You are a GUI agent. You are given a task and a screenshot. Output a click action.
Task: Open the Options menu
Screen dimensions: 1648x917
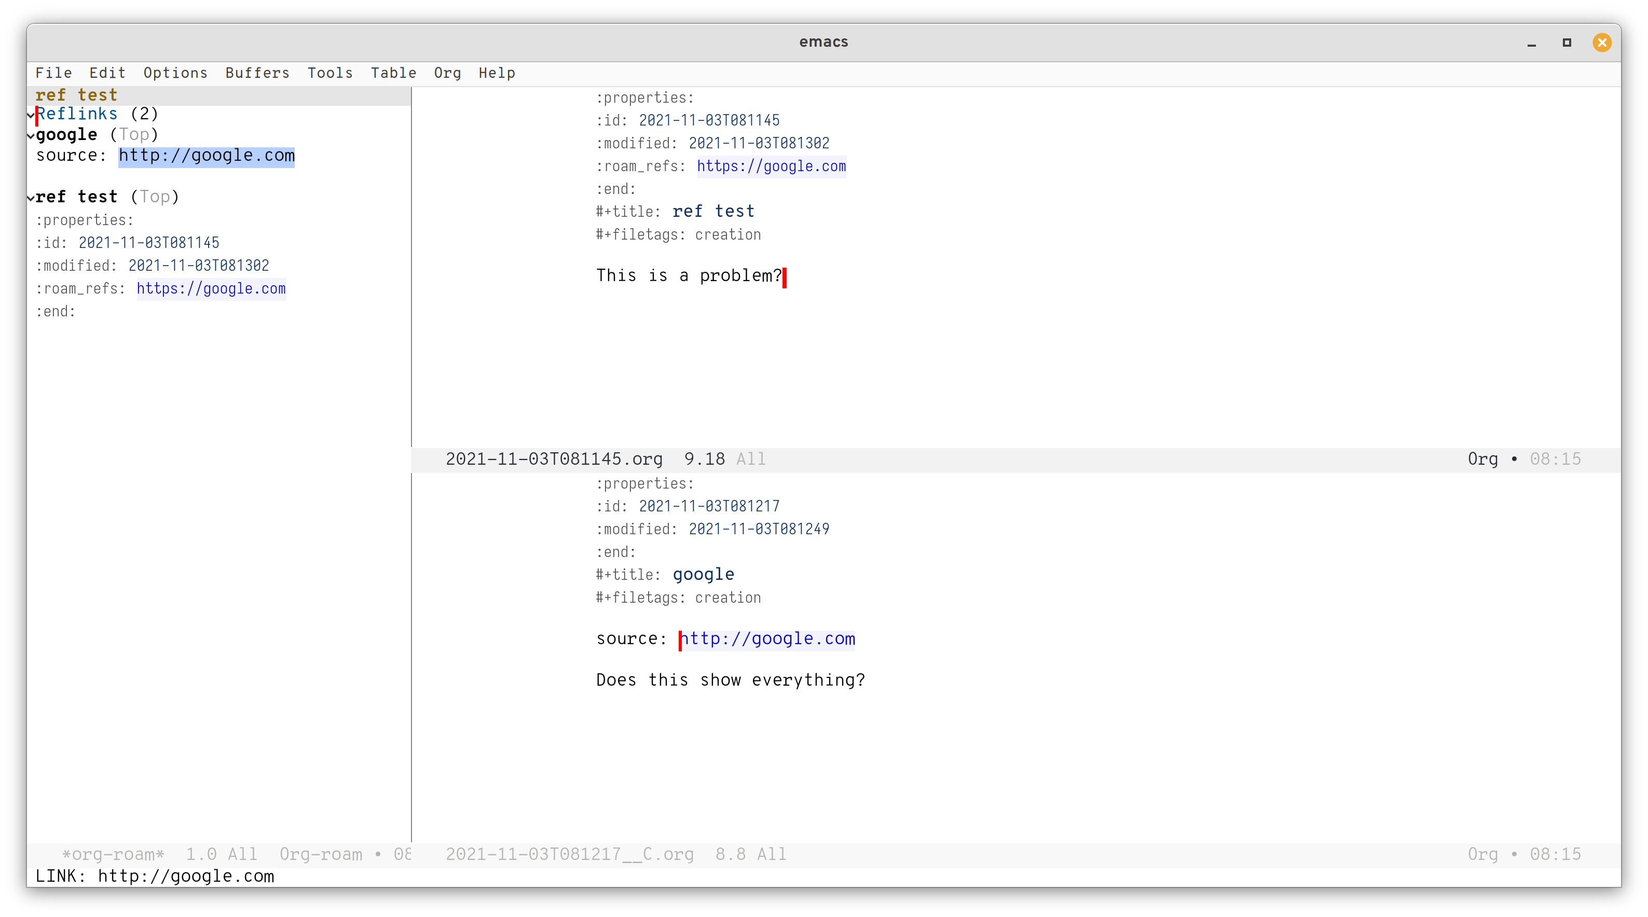175,73
